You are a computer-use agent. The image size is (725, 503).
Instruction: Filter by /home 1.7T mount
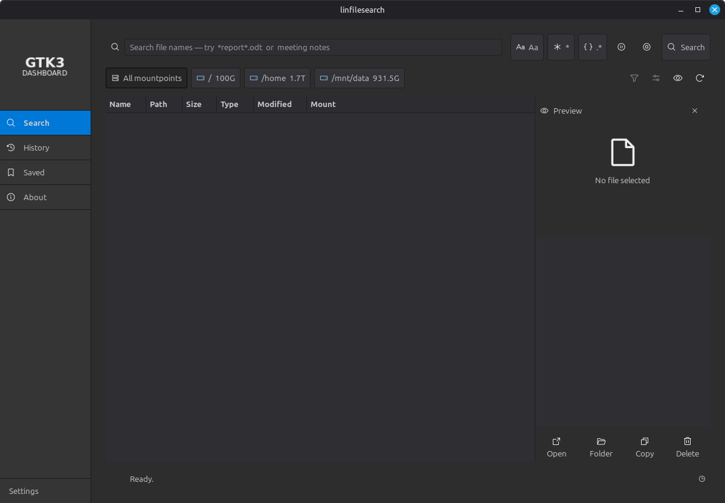coord(277,78)
